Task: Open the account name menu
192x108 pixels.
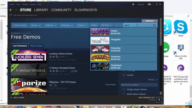Action: click(141, 4)
